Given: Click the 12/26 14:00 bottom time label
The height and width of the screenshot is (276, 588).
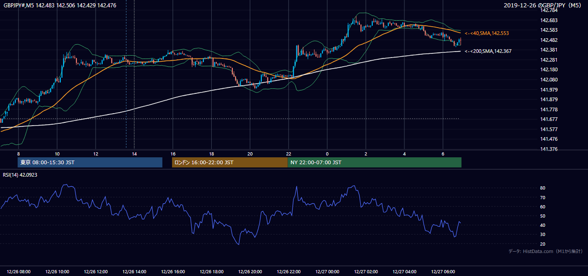Looking at the screenshot, I should coord(134,271).
